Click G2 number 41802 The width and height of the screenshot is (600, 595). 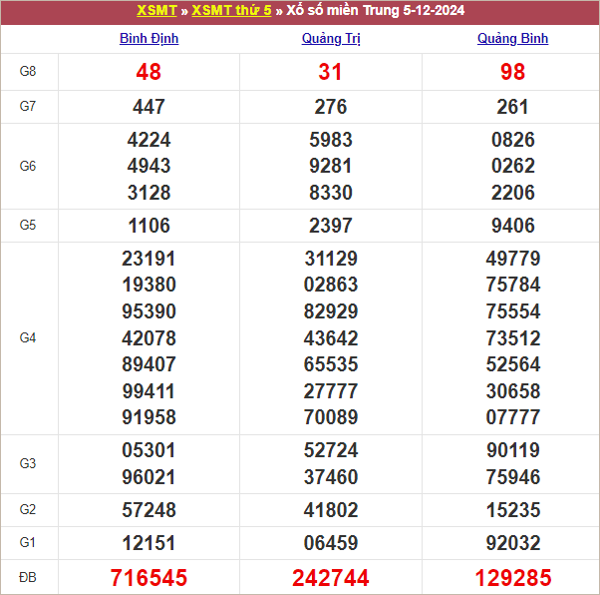pyautogui.click(x=331, y=510)
